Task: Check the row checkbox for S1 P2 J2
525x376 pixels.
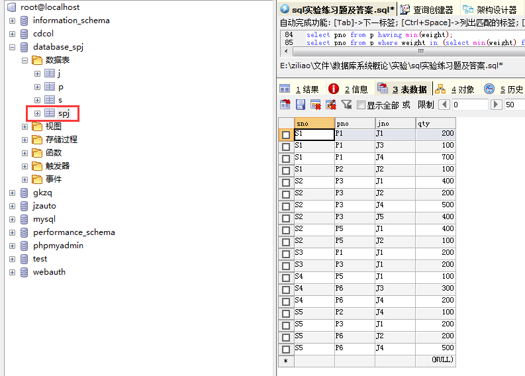Action: pyautogui.click(x=286, y=171)
